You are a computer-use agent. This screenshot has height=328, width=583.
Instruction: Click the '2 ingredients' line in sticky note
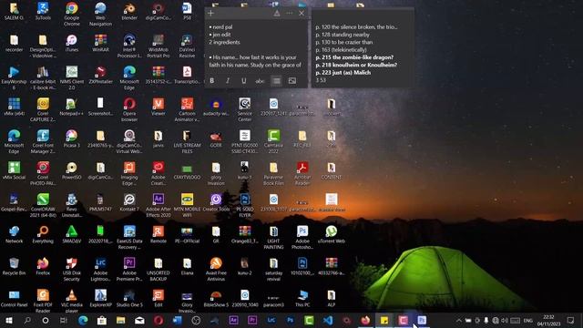pos(224,42)
